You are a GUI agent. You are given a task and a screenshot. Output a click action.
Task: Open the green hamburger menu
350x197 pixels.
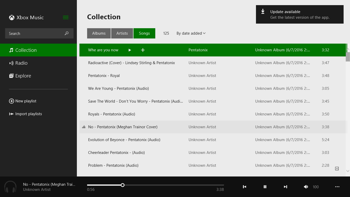tap(66, 17)
